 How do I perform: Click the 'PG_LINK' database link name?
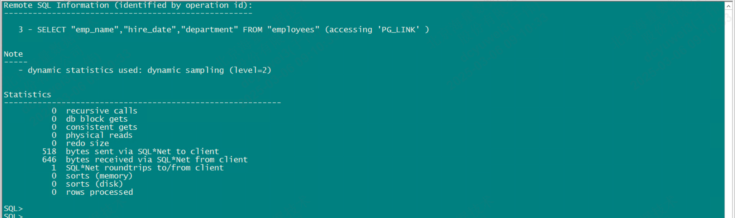coord(398,30)
